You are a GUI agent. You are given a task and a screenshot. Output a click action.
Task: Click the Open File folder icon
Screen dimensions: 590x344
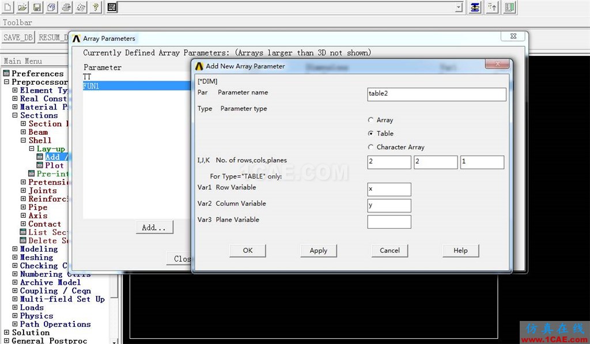(22, 7)
